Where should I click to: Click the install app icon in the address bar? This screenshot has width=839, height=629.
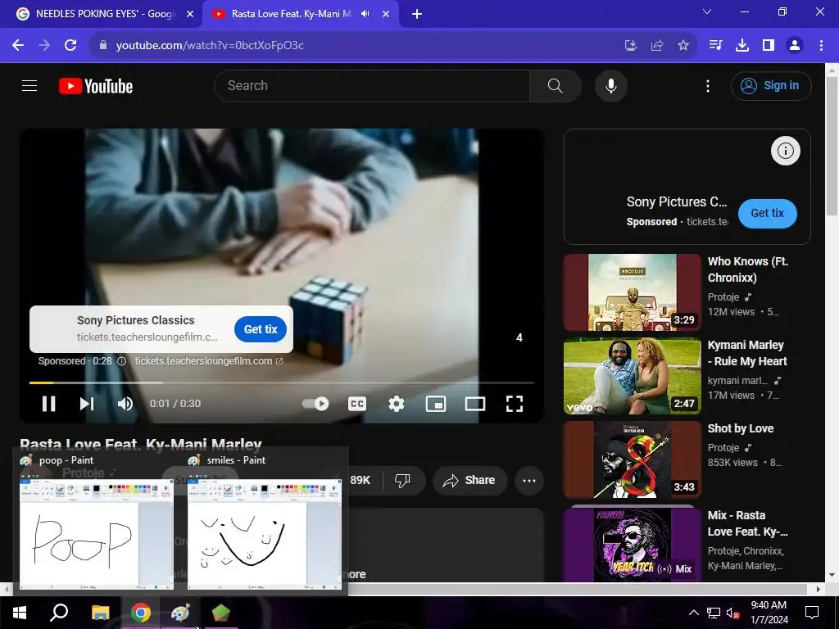pos(631,46)
